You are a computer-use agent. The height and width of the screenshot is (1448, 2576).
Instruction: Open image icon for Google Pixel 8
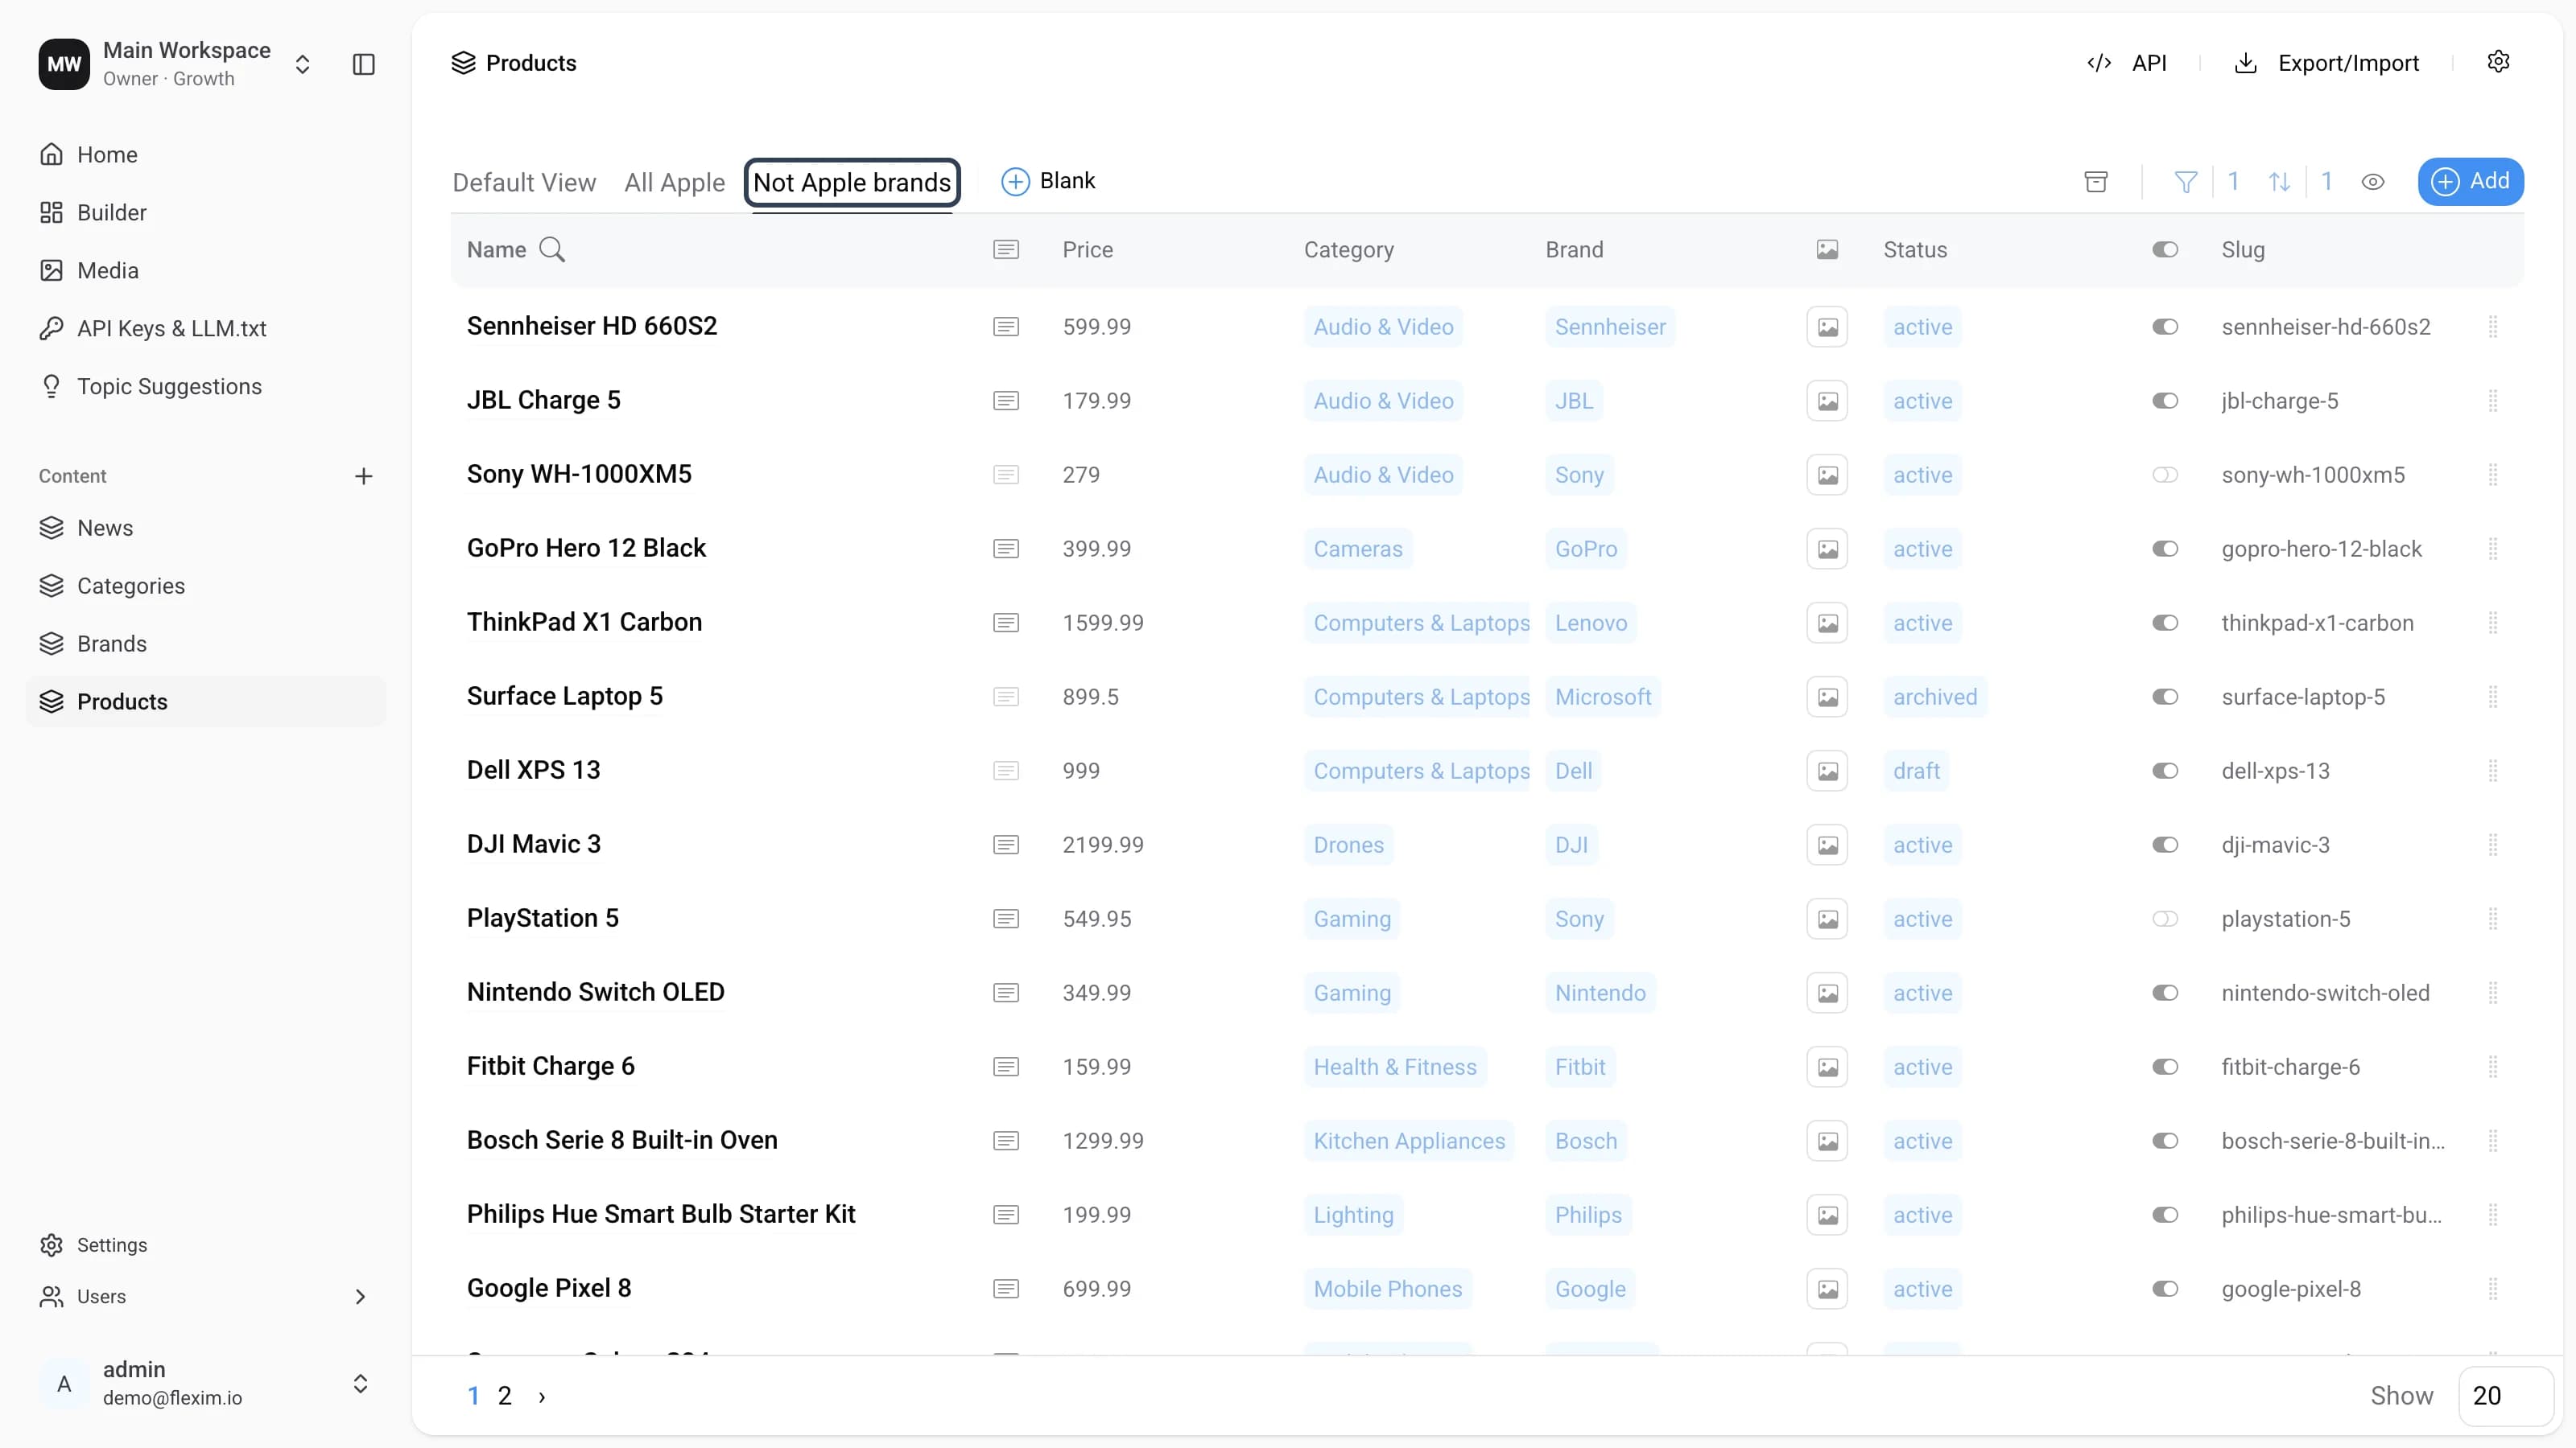pos(1827,1288)
